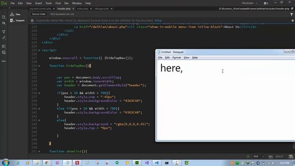
Task: Open the Hangouts green icon in taskbar
Action: (x=117, y=163)
